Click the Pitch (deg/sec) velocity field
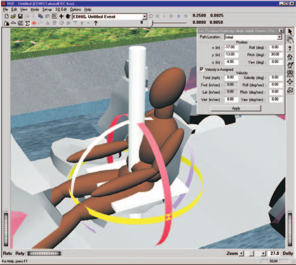Viewport: 296px width, 265px height. pos(276,92)
